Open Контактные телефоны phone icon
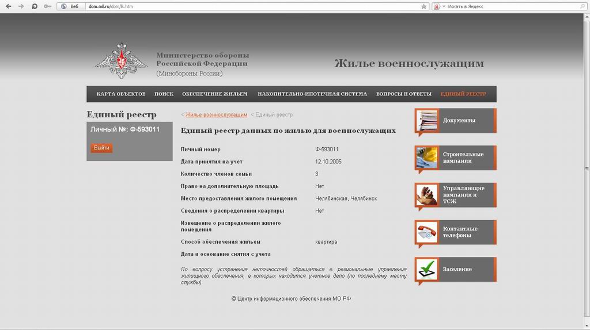Image resolution: width=590 pixels, height=330 pixels. click(x=426, y=232)
